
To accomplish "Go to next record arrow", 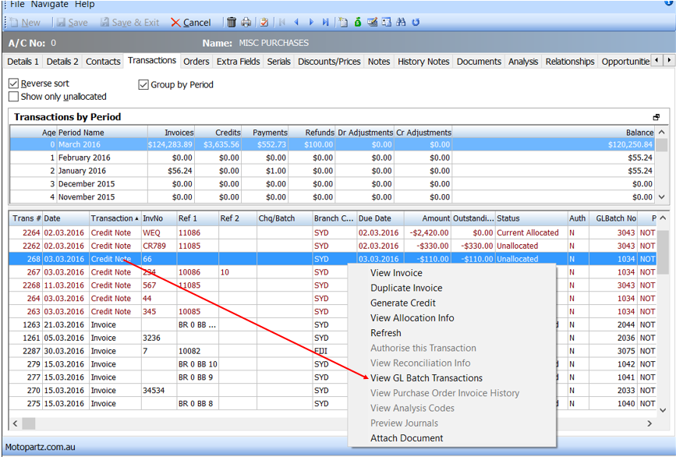I will (x=311, y=22).
